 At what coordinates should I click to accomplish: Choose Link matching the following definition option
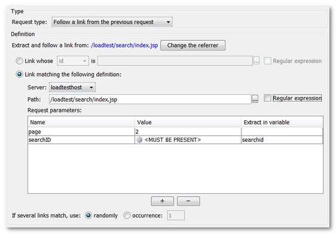tap(19, 74)
